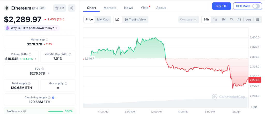265x114 pixels.
Task: Click the star watchlist icon showing 4M
Action: click(x=60, y=8)
